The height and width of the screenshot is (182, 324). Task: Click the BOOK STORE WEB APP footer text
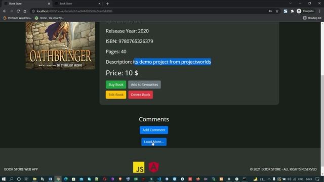click(x=21, y=169)
